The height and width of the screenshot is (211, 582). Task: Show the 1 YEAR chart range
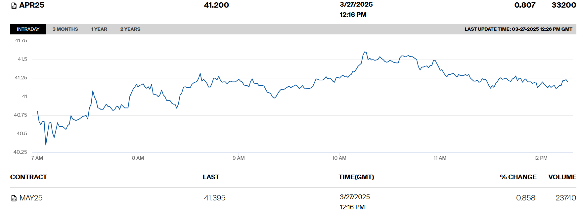tap(99, 29)
